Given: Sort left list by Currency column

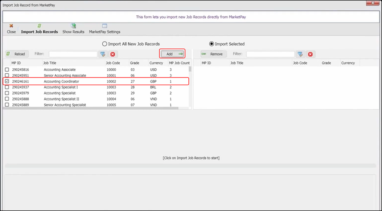Looking at the screenshot, I should click(x=156, y=63).
